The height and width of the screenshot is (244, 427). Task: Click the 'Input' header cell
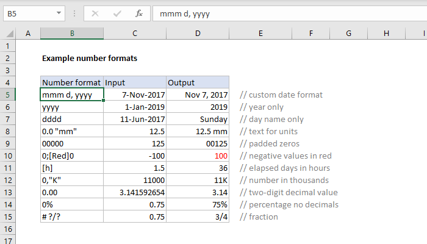point(135,82)
